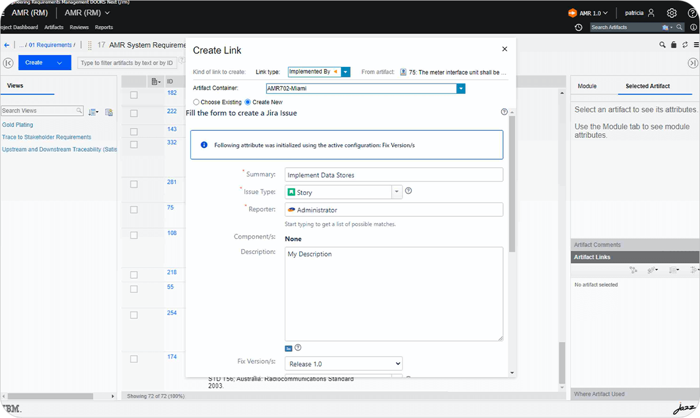Tick the checkbox for artifact 75
Screen dimensions: 700x418
tap(134, 210)
